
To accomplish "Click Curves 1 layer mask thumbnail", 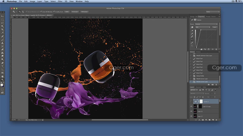I will [201, 101].
